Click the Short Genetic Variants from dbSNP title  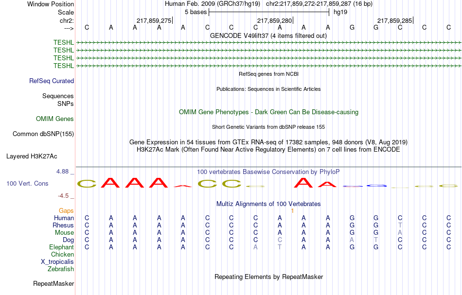268,127
